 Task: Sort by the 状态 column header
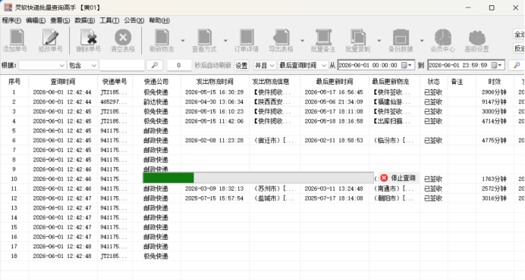[x=434, y=82]
